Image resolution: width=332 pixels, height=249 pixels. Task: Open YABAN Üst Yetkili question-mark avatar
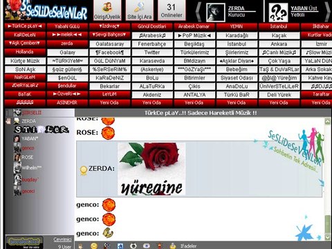(278, 12)
